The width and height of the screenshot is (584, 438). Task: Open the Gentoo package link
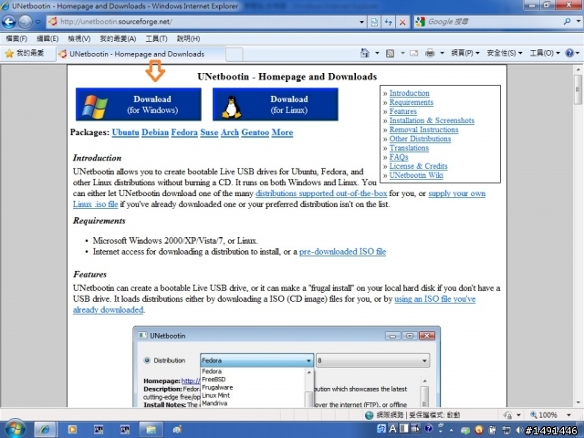tap(255, 132)
